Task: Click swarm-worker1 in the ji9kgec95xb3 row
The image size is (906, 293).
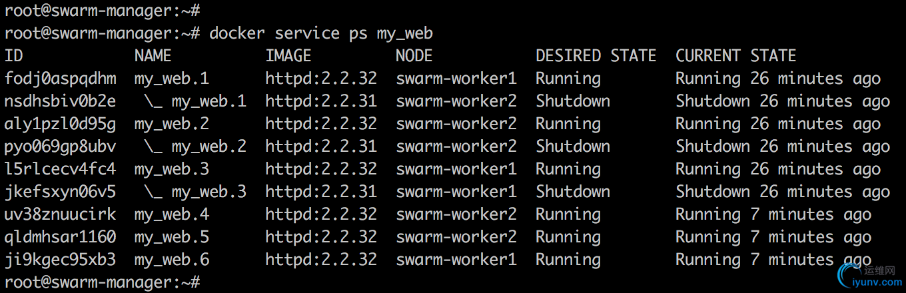Action: 456,260
